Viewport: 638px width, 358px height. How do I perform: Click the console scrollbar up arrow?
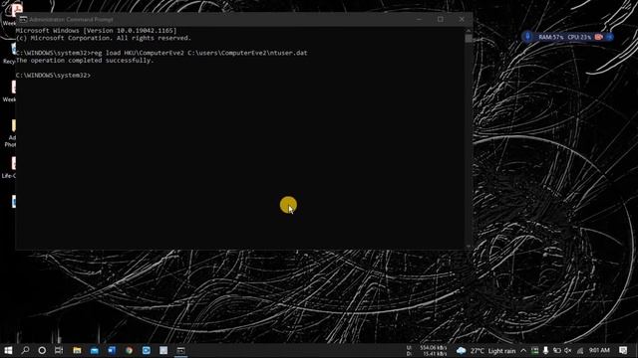(469, 31)
